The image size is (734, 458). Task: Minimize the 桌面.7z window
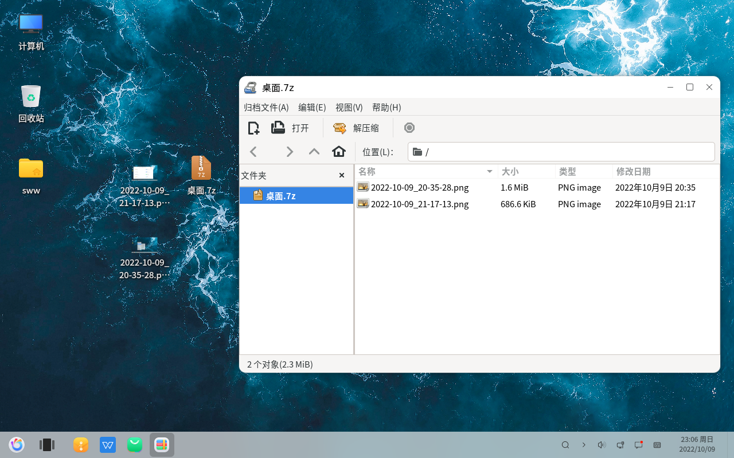(x=670, y=87)
